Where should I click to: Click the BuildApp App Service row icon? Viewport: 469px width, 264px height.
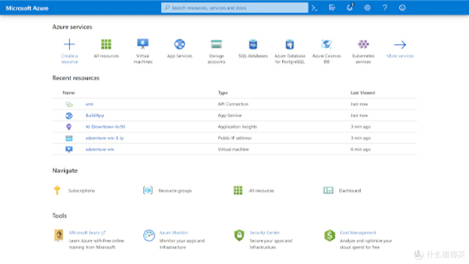(69, 116)
